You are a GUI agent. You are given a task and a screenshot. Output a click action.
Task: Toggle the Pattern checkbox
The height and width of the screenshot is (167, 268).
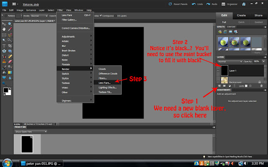click(x=6, y=16)
